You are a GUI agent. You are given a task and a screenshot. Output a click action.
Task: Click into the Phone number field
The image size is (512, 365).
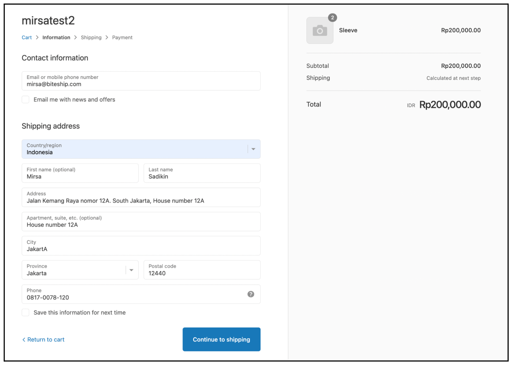pos(141,294)
